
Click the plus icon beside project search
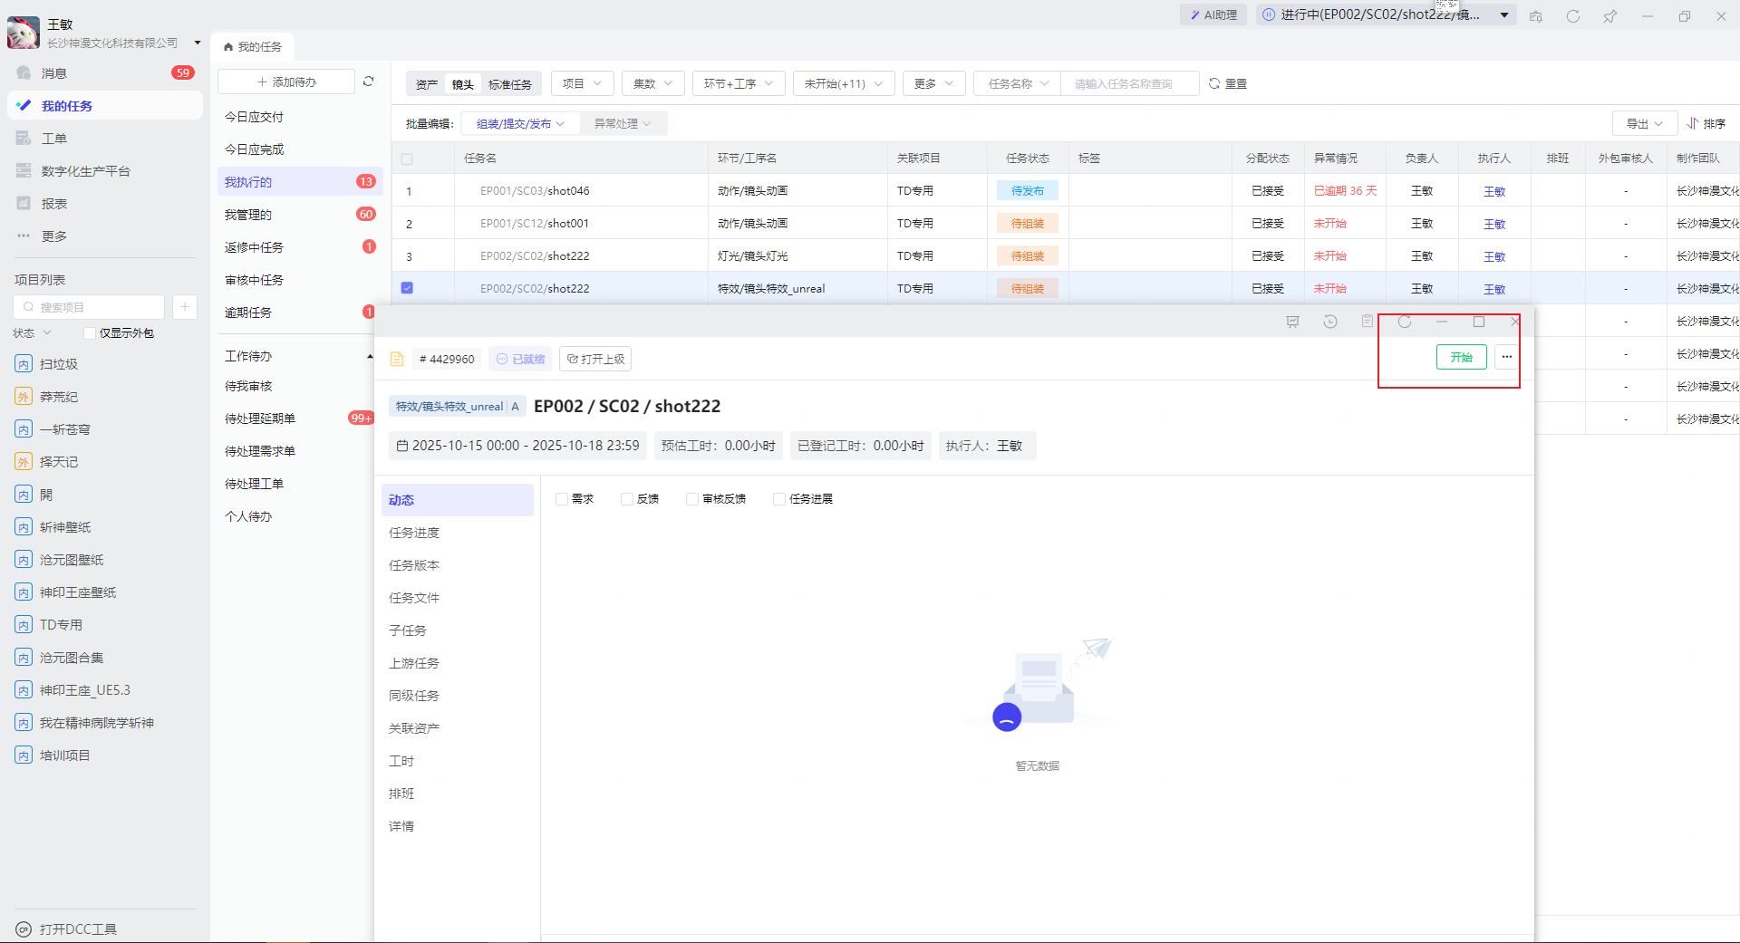184,307
